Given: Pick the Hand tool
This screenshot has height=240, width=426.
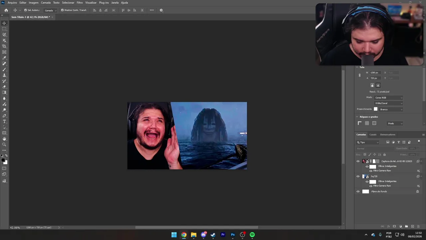Looking at the screenshot, I should coord(4,139).
